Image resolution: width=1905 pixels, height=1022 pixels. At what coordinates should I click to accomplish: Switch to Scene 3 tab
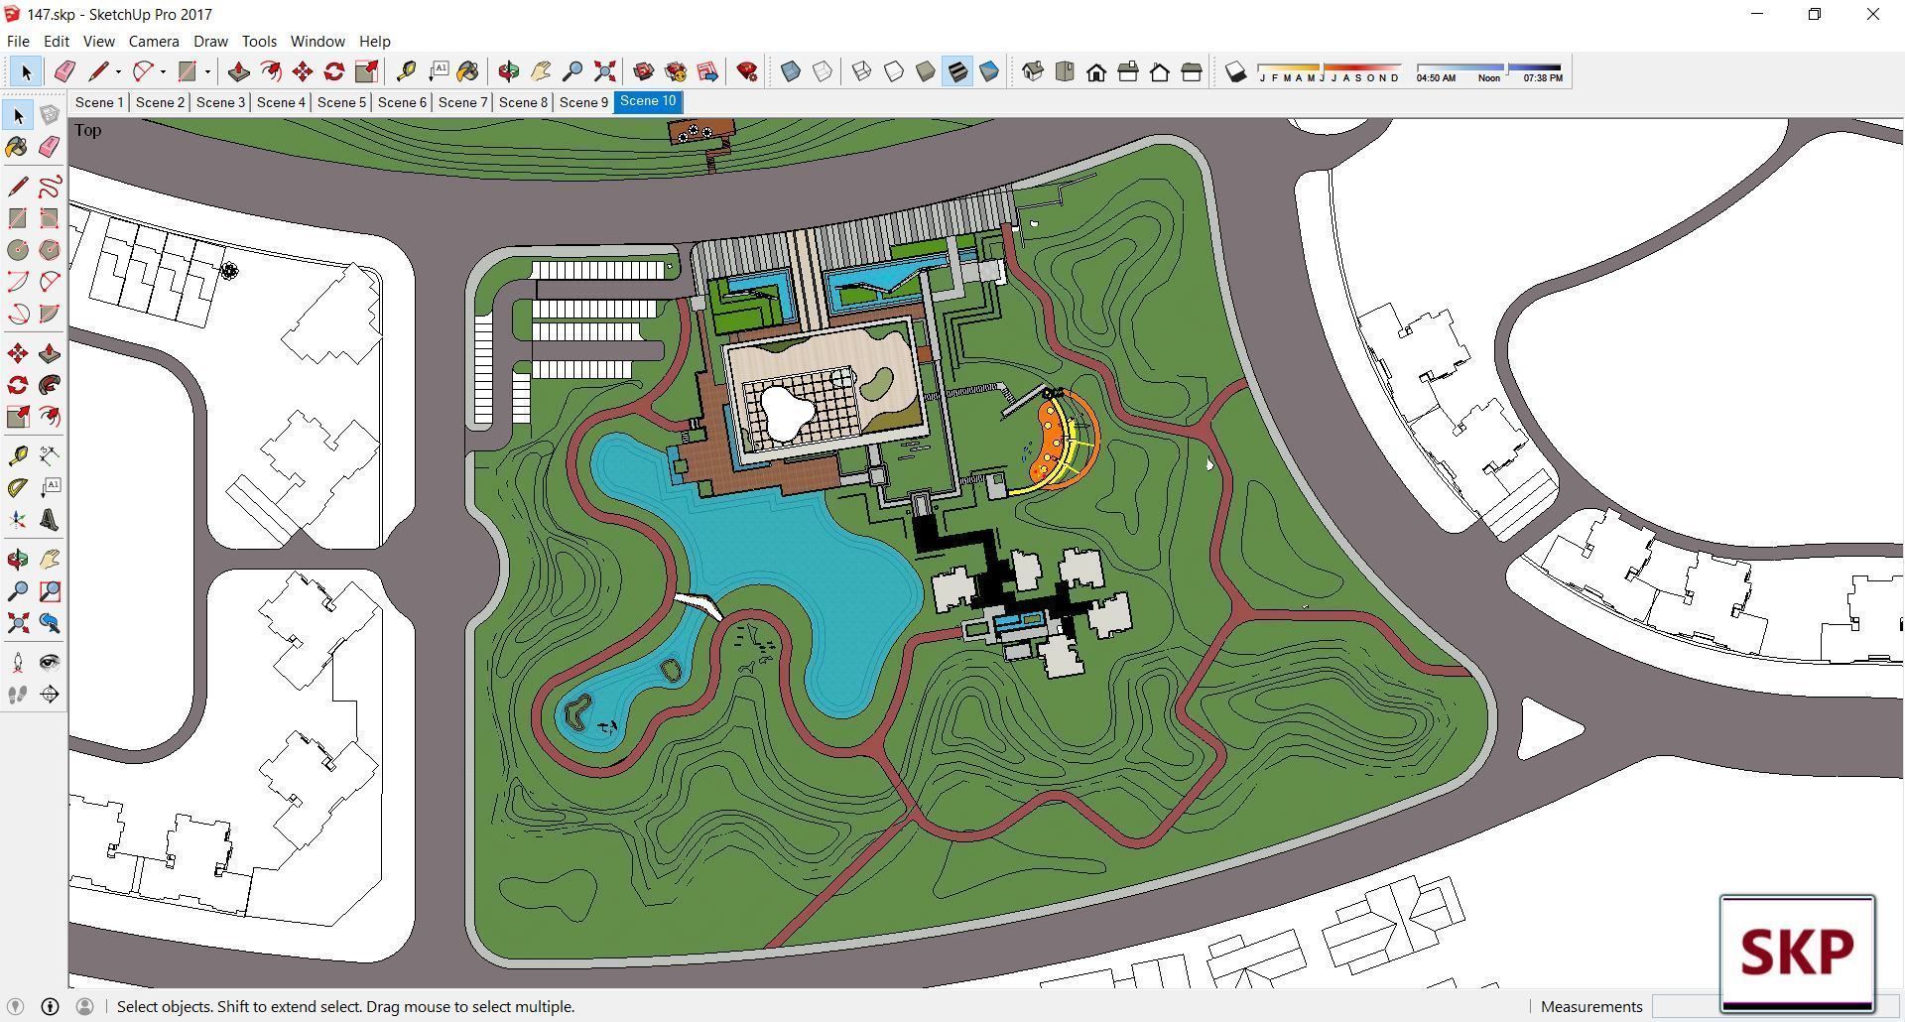220,102
